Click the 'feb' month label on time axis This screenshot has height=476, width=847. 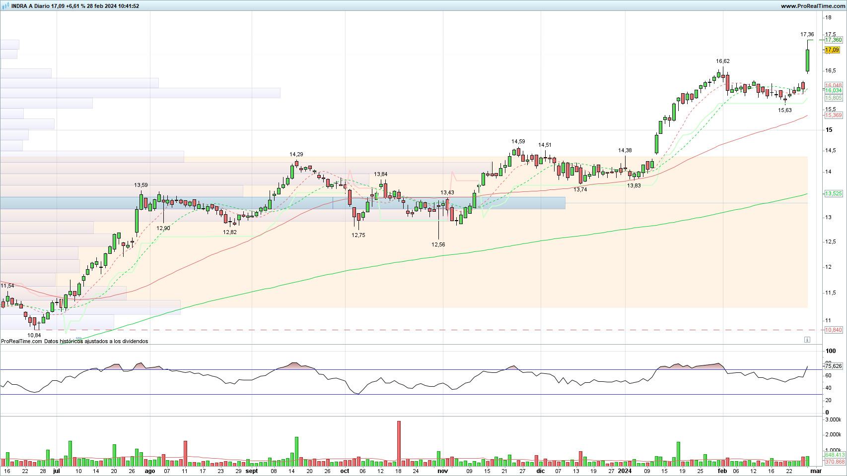pyautogui.click(x=722, y=471)
